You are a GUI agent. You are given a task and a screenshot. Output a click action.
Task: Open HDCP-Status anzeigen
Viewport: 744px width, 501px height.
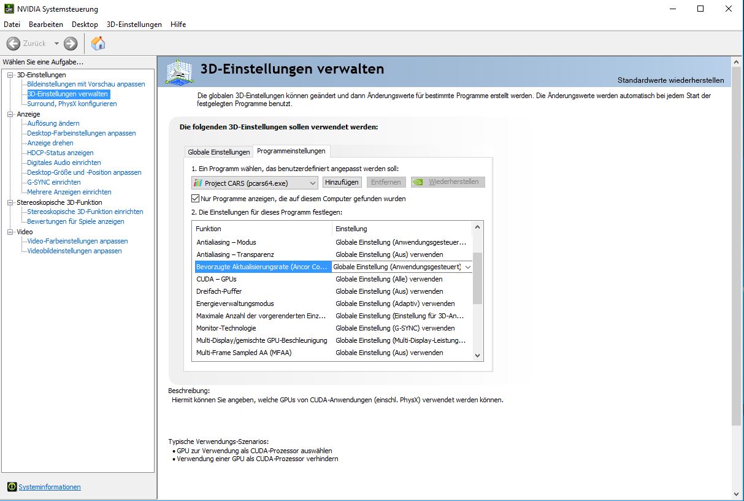click(60, 153)
